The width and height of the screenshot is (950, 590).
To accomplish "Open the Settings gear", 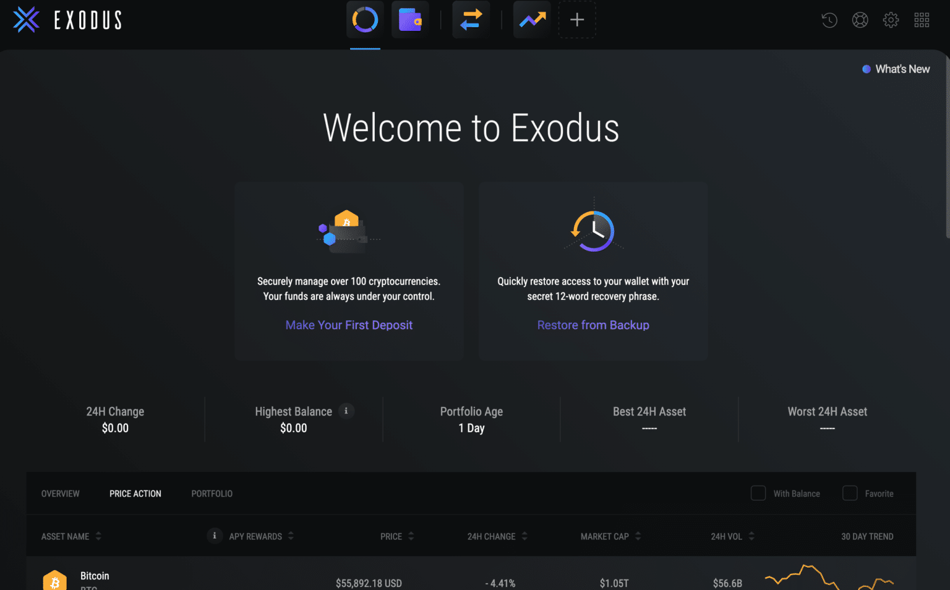I will click(x=891, y=20).
